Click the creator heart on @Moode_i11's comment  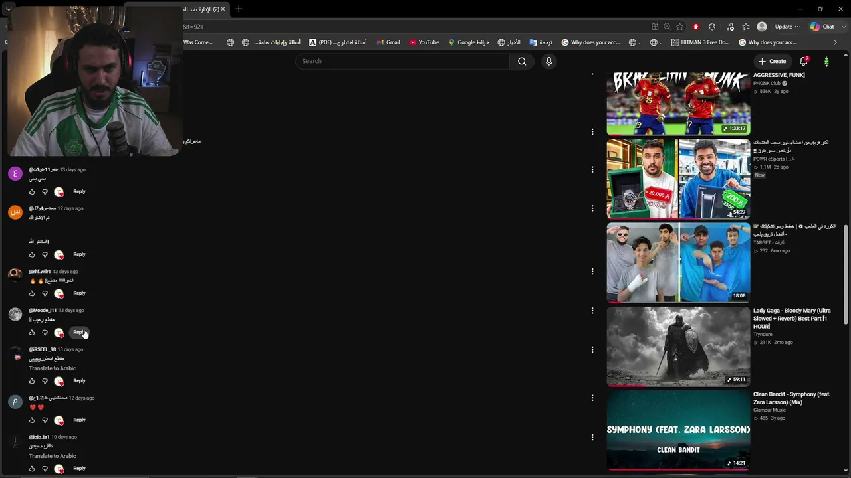point(59,333)
